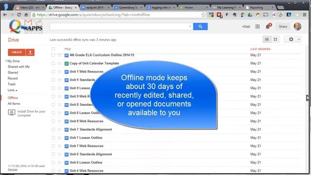Open the Recent view in sidebar
Image resolution: width=311 pixels, height=175 pixels.
[x=13, y=78]
